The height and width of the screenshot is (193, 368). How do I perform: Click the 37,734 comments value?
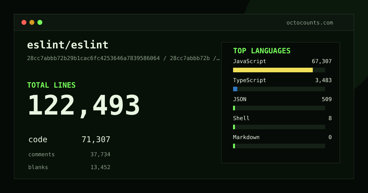tap(100, 154)
